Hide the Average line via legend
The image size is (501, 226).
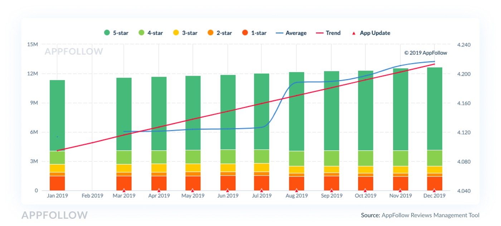tap(291, 33)
